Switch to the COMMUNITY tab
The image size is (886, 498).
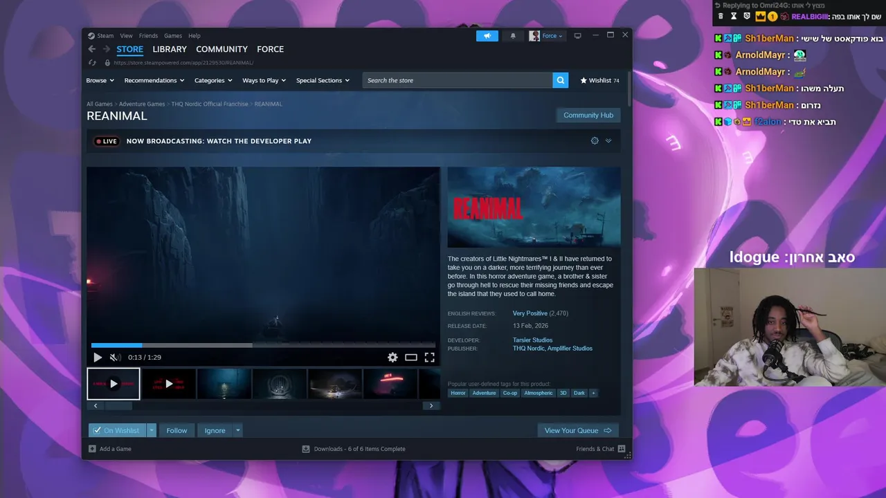(x=221, y=49)
